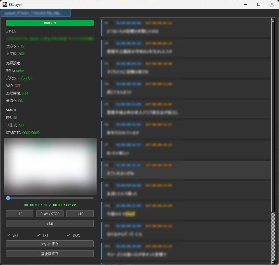Click the orange end timecode of segment 3
Screen dimensions: 279x265
coord(158,63)
